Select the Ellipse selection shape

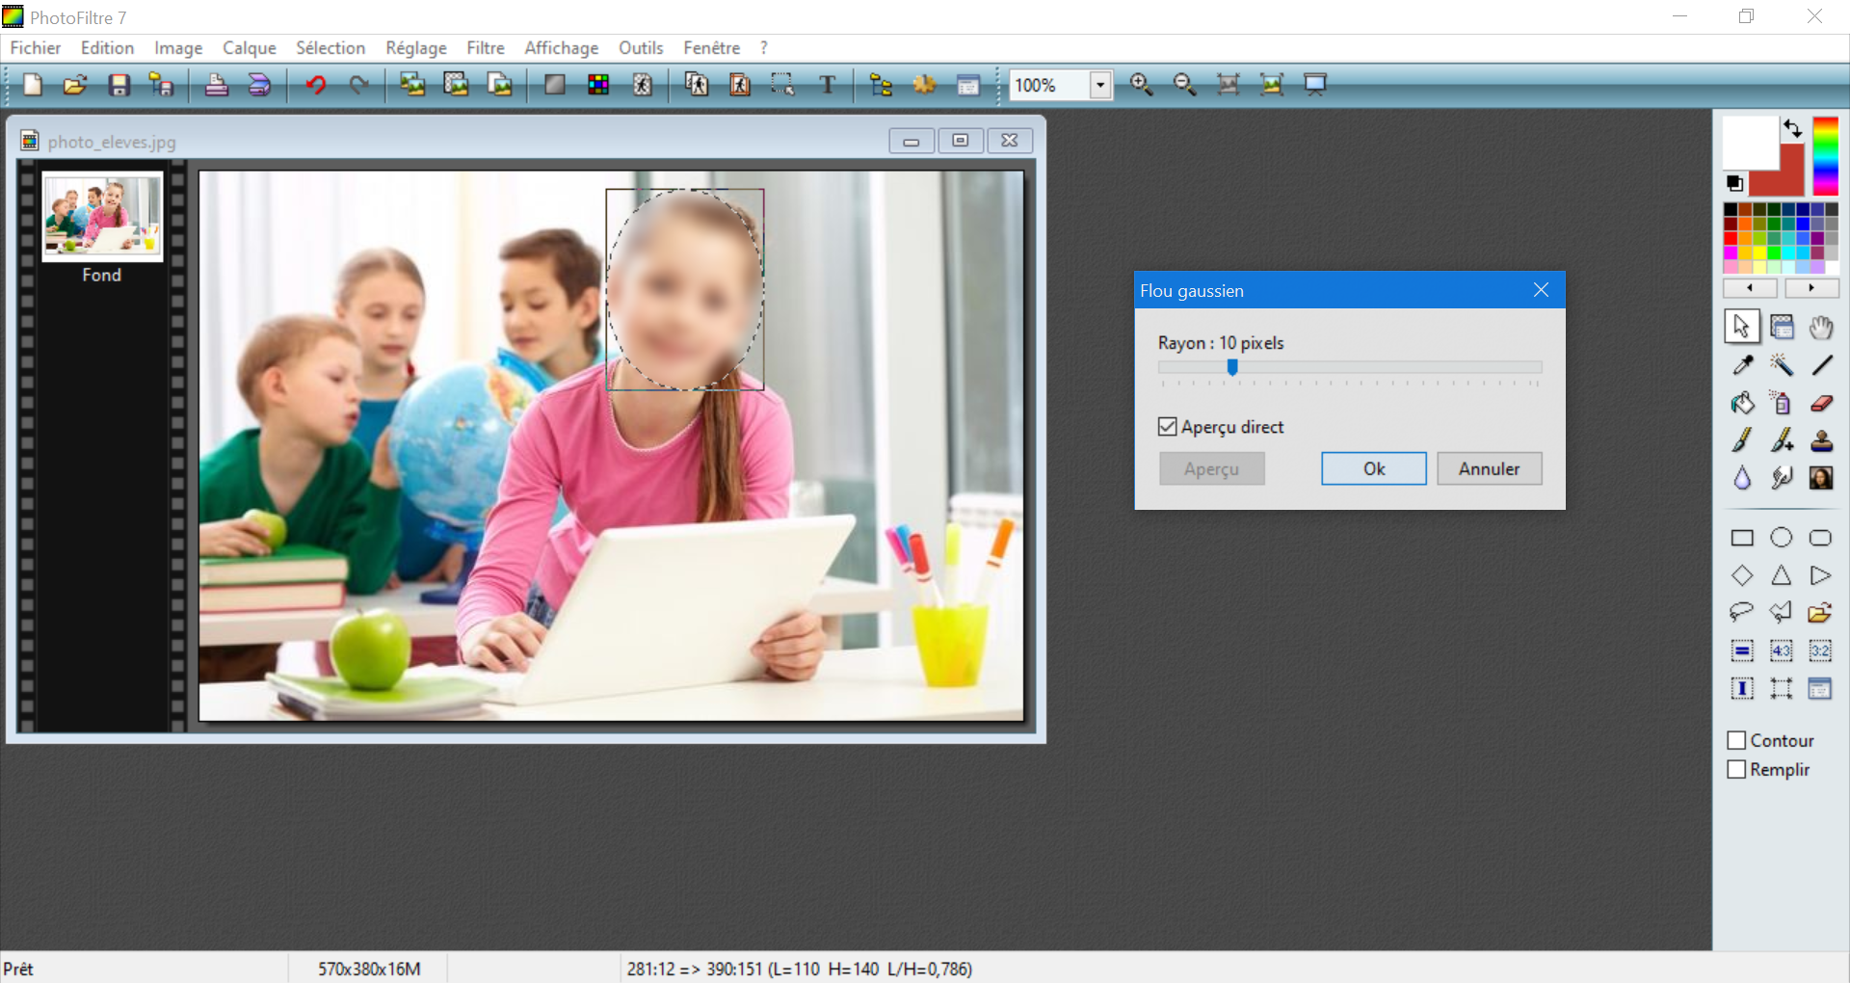pos(1781,538)
